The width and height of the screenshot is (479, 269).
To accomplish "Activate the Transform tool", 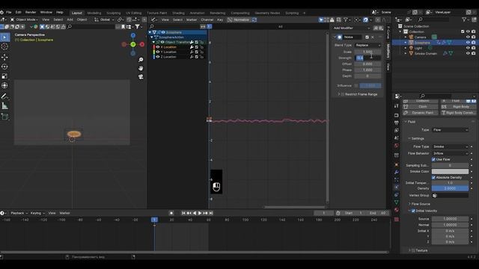I will point(4,85).
